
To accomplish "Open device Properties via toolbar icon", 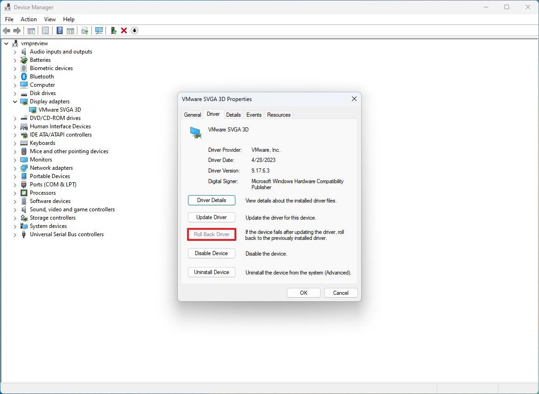I will tap(45, 30).
